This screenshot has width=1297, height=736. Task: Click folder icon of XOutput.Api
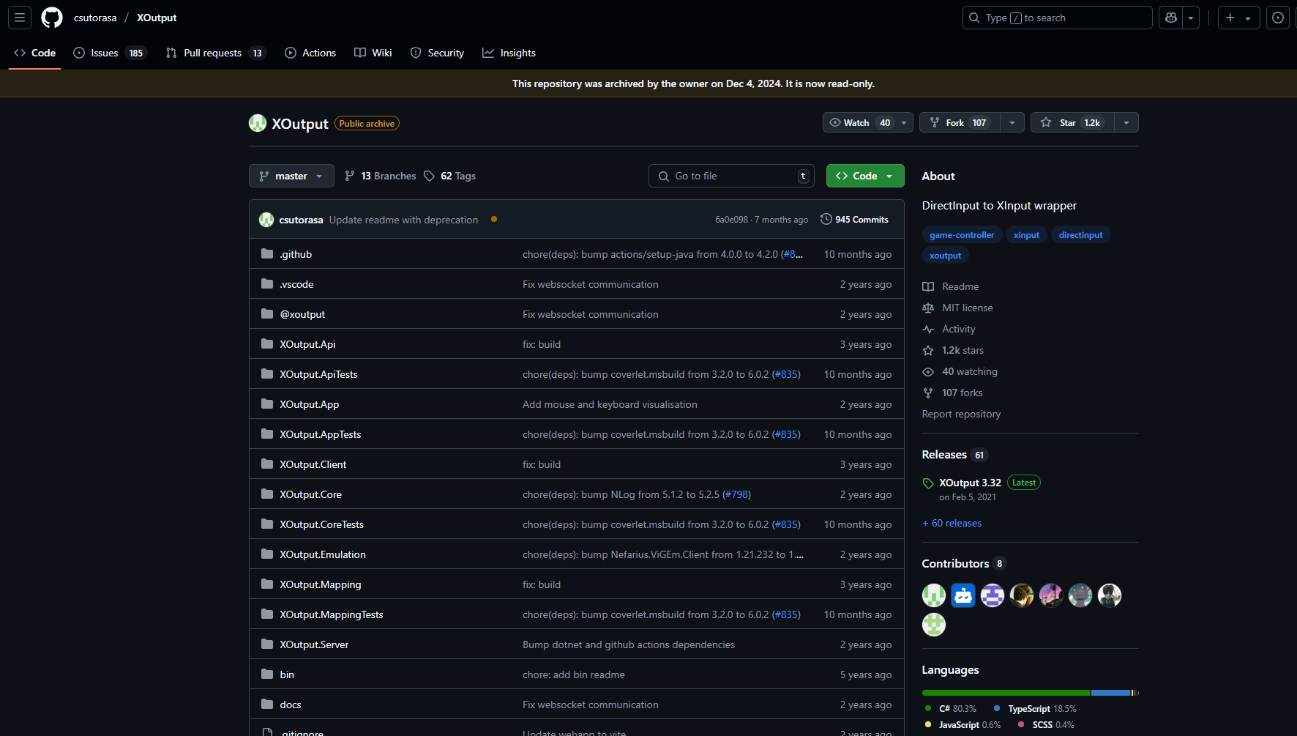(267, 344)
